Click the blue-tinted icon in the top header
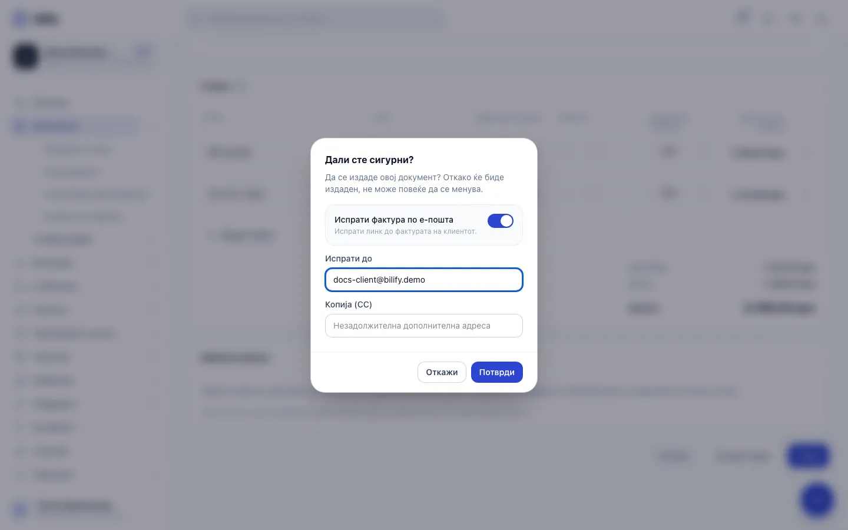848x530 pixels. click(x=743, y=18)
